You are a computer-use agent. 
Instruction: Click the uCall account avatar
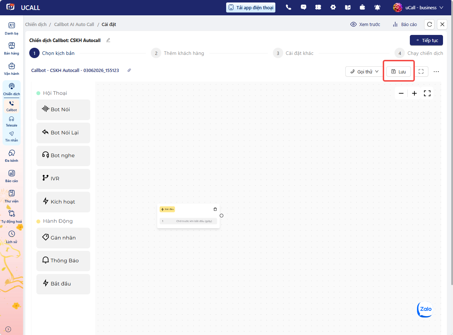(x=398, y=7)
